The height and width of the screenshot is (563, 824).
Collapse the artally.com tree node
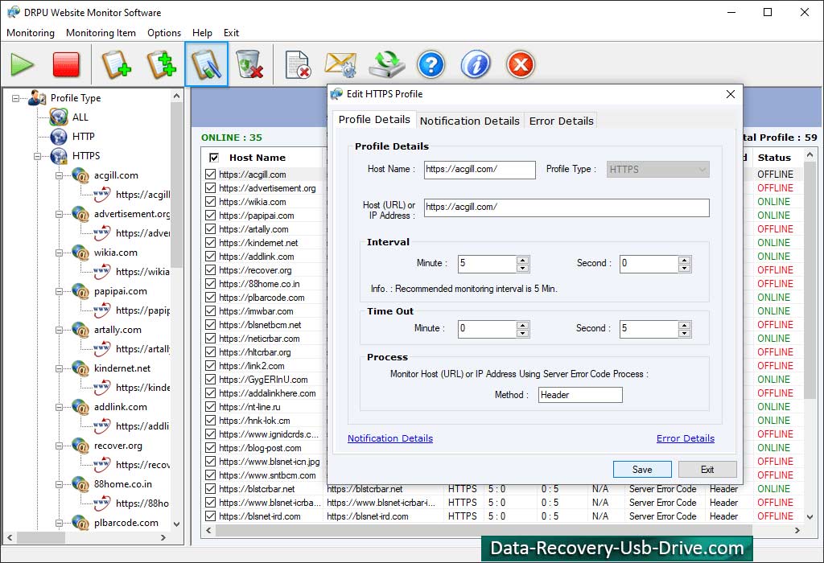pos(59,330)
